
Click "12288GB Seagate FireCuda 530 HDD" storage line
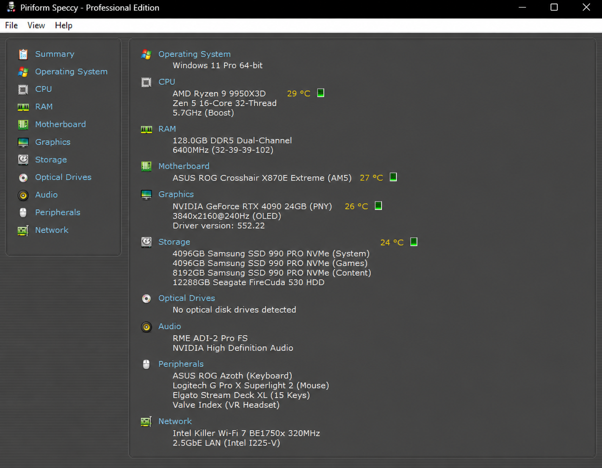(x=249, y=283)
